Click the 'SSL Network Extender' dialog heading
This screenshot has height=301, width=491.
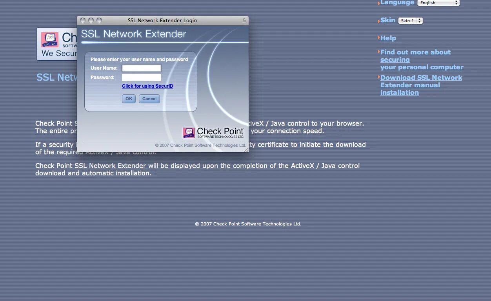(x=134, y=34)
